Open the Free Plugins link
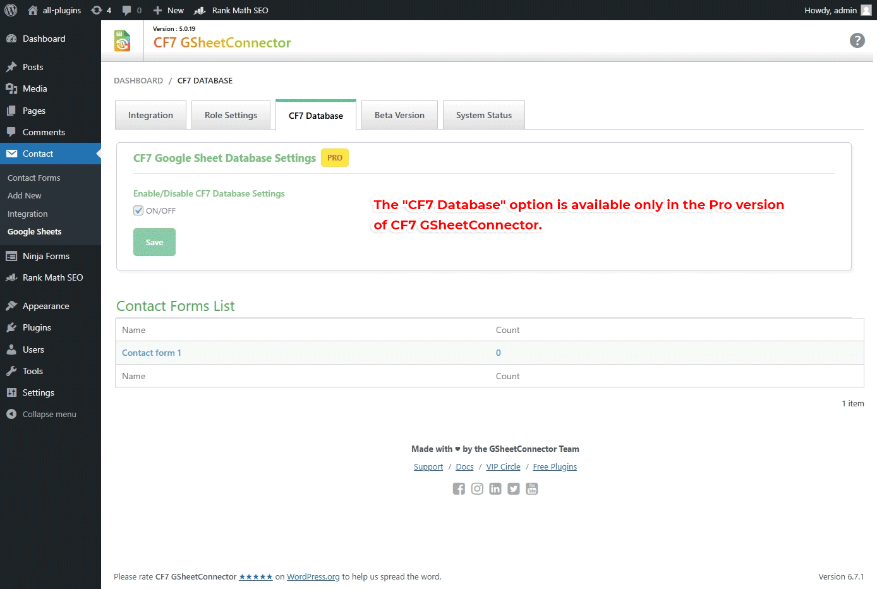877x589 pixels. coord(555,466)
